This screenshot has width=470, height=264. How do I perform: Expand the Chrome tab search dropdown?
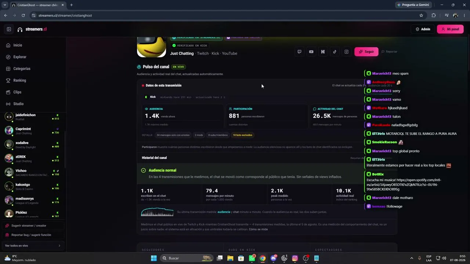pos(5,5)
